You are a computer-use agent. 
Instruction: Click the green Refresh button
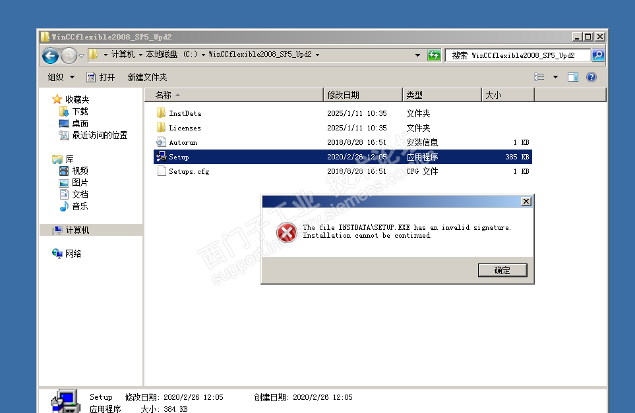coord(434,55)
